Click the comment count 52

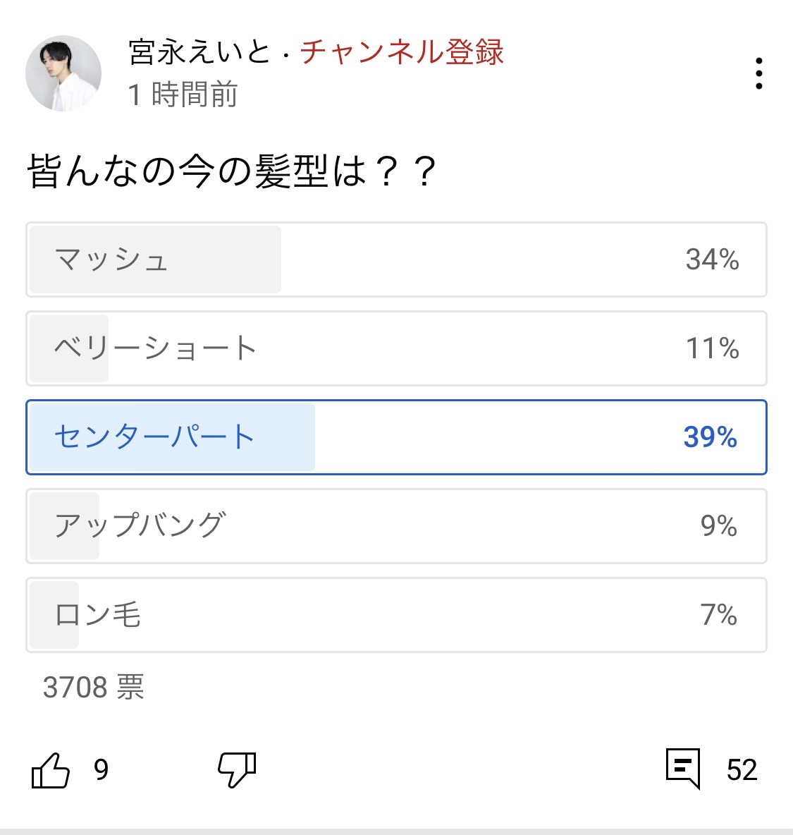tap(742, 770)
